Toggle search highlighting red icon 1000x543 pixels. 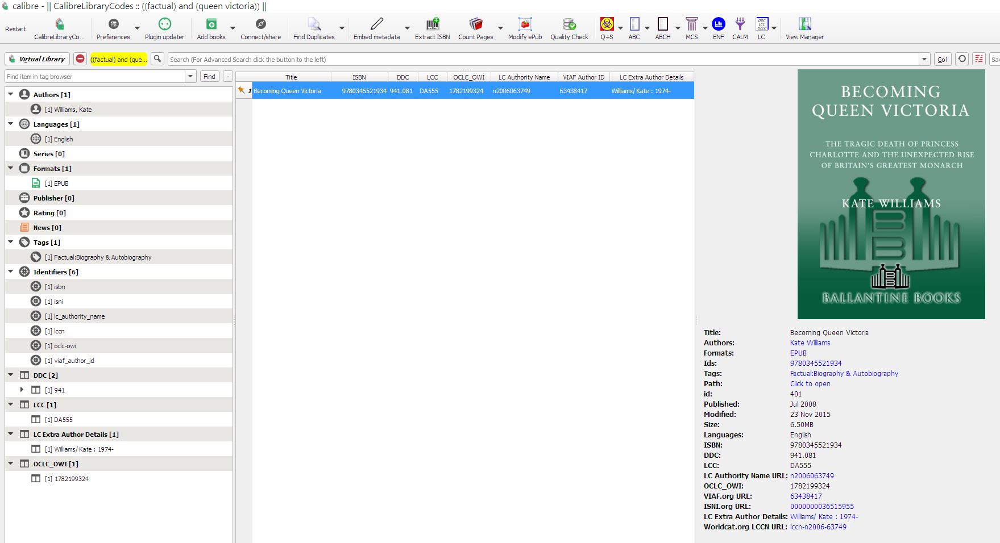pos(978,59)
